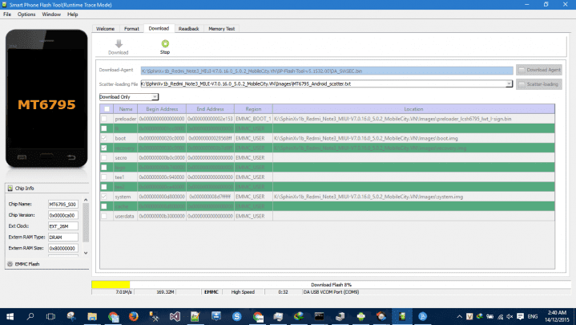Click the Chip Info vertical scrollbar thumb
This screenshot has height=325, width=576.
pos(86,222)
